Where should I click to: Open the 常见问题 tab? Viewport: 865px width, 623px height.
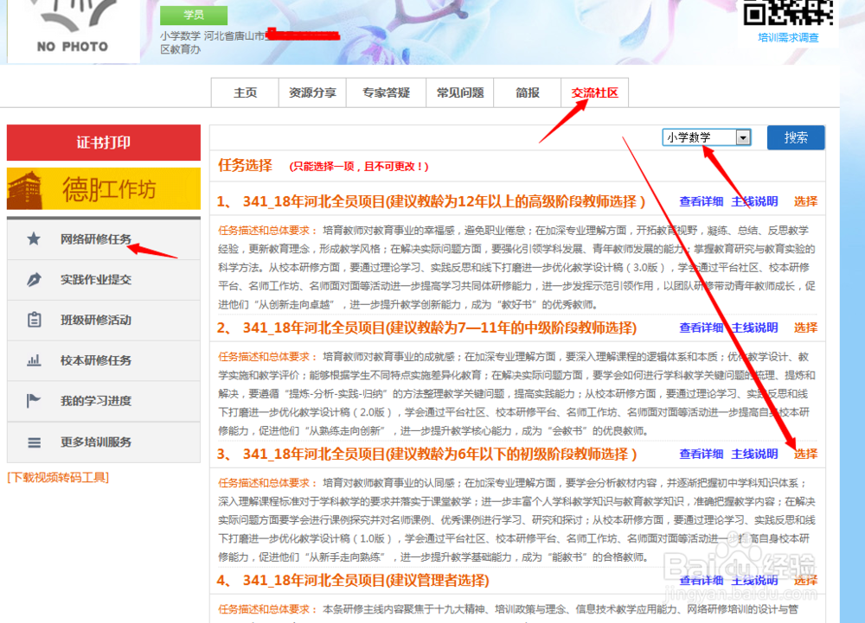(459, 92)
